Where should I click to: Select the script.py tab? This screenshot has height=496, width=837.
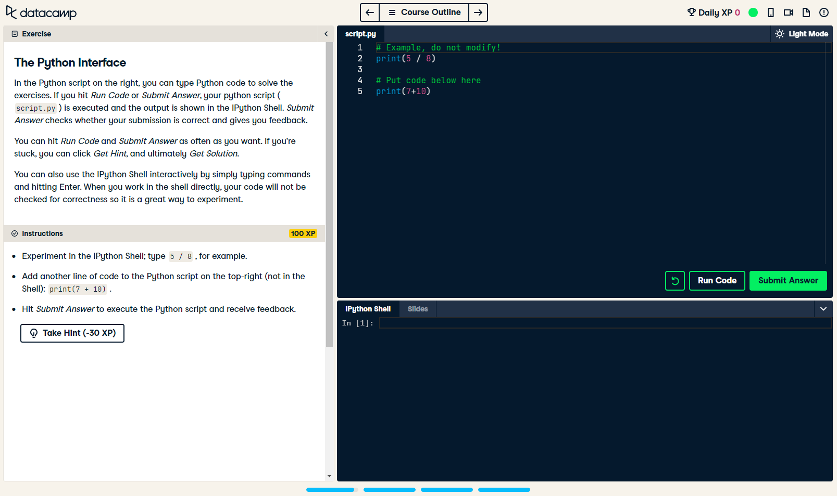(360, 33)
